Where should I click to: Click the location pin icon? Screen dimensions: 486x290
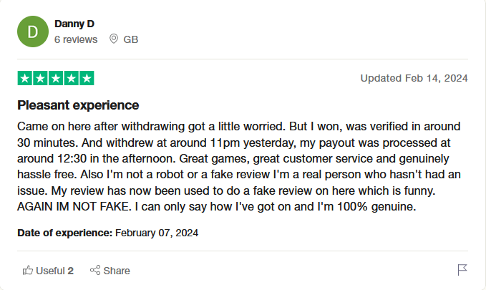point(113,39)
